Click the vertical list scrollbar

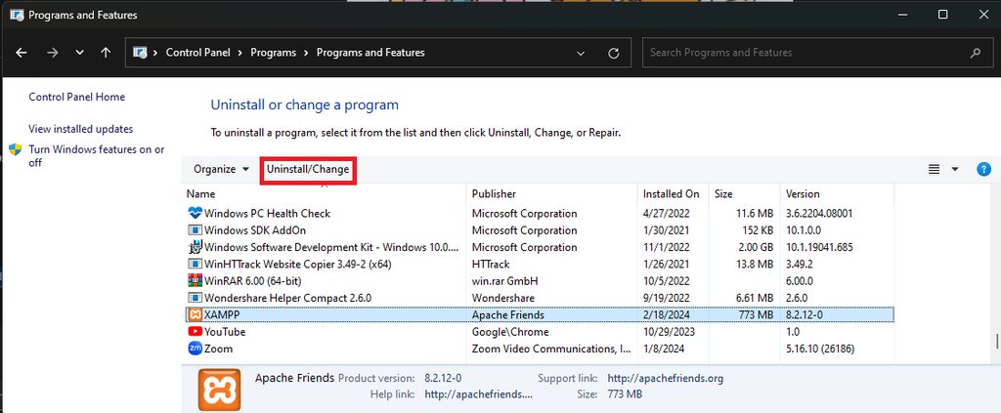point(996,342)
